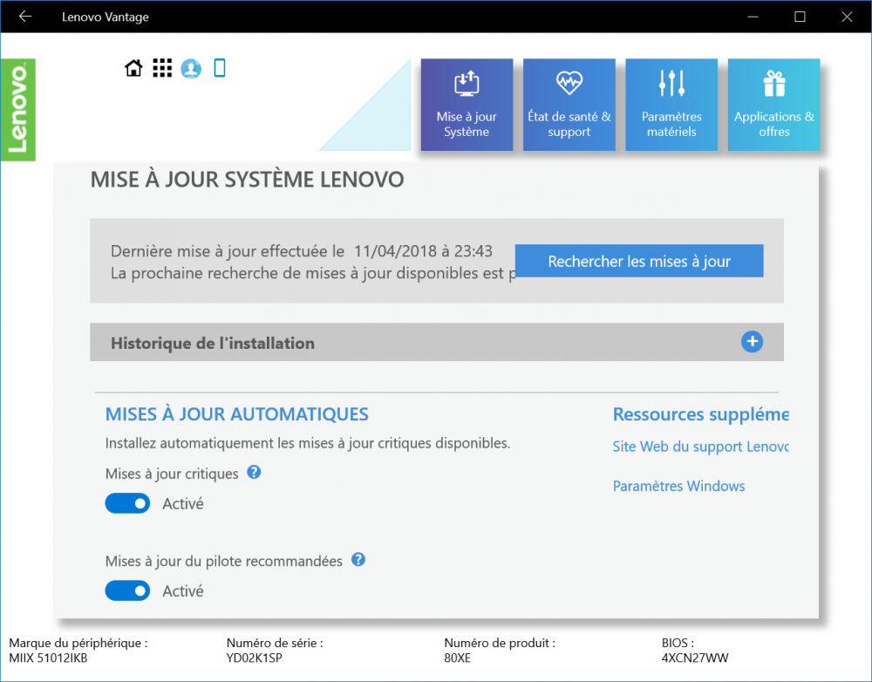The width and height of the screenshot is (872, 682).
Task: Select the Paramètres matériels tile
Action: click(x=671, y=105)
